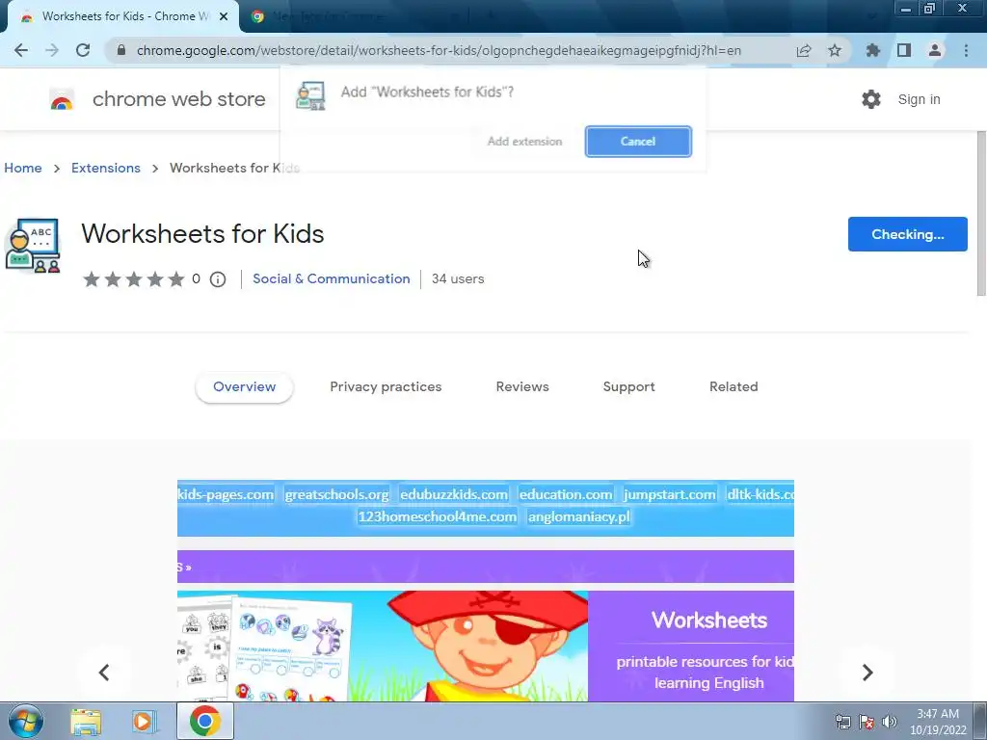Click the browser forward arrow
The width and height of the screenshot is (987, 740).
(52, 50)
